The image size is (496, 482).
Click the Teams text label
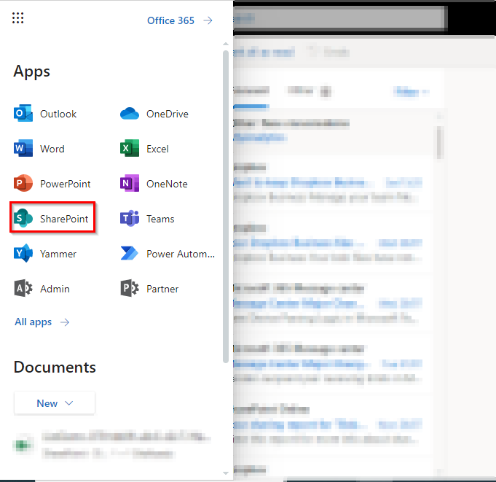pyautogui.click(x=160, y=219)
